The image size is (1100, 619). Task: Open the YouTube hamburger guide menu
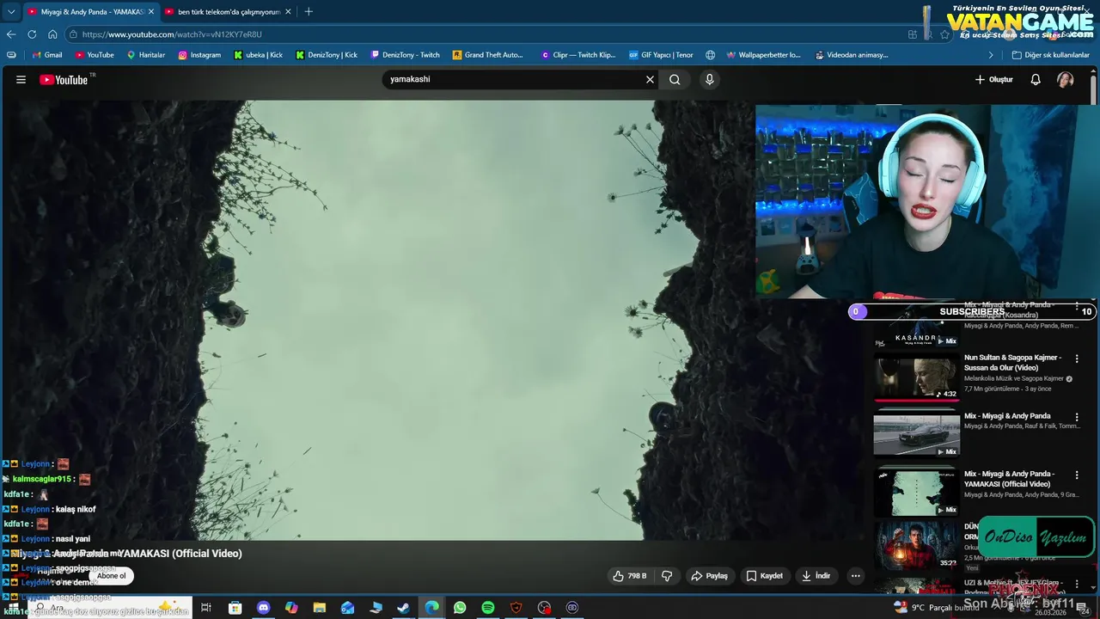pyautogui.click(x=21, y=80)
